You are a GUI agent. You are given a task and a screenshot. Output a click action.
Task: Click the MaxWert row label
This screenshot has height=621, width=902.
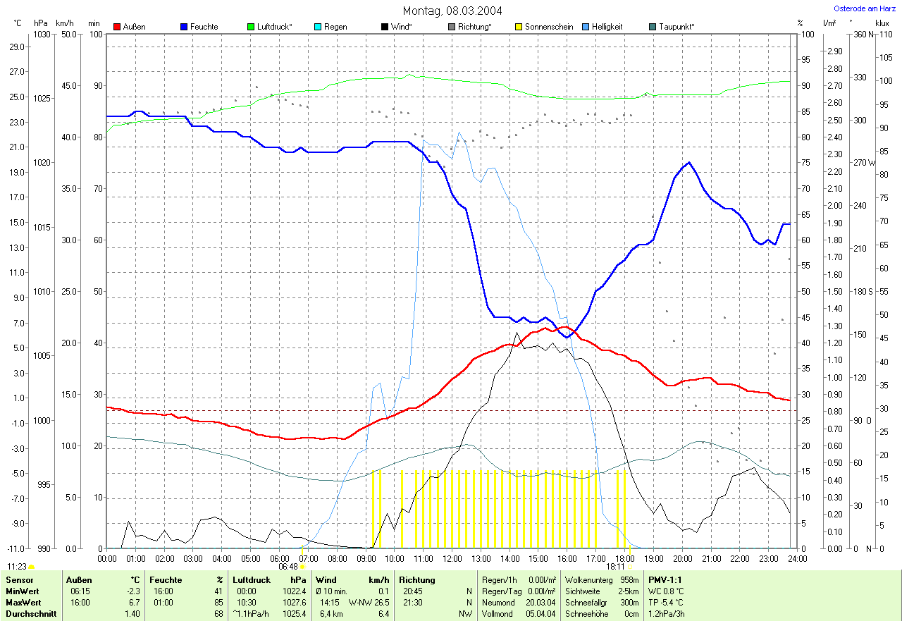[x=23, y=603]
